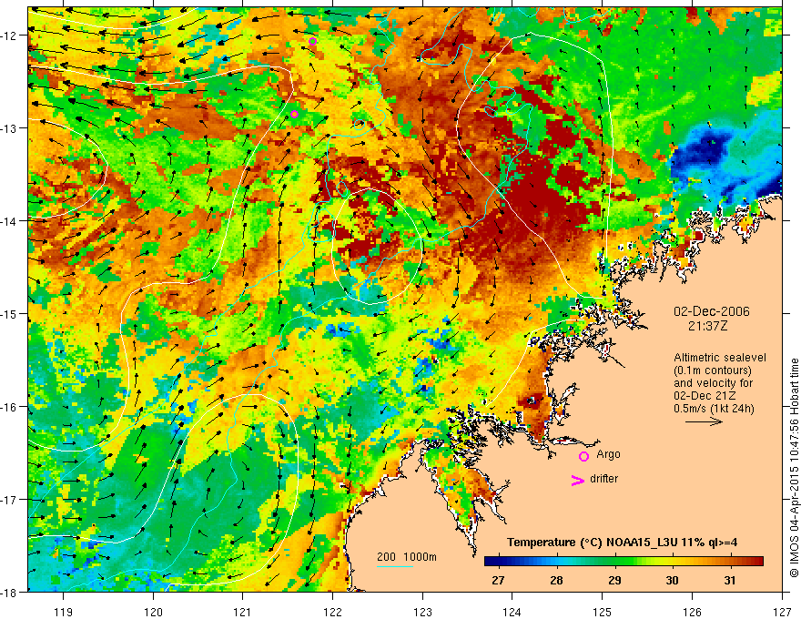Click the '0.5m/s (1kt 24h)' text
This screenshot has width=801, height=619.
[x=714, y=409]
